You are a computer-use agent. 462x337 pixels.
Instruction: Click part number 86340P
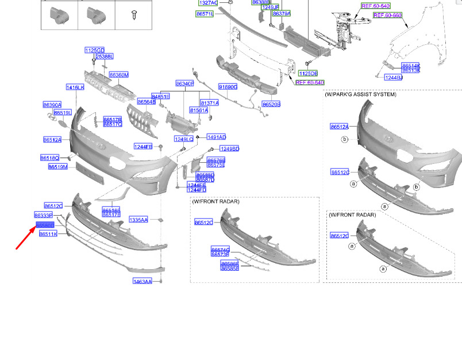pyautogui.click(x=184, y=83)
